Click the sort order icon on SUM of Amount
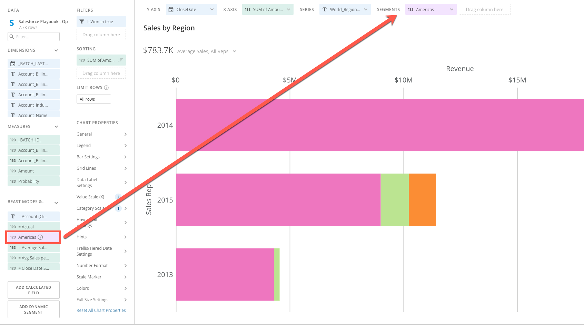The image size is (584, 325). tap(120, 60)
